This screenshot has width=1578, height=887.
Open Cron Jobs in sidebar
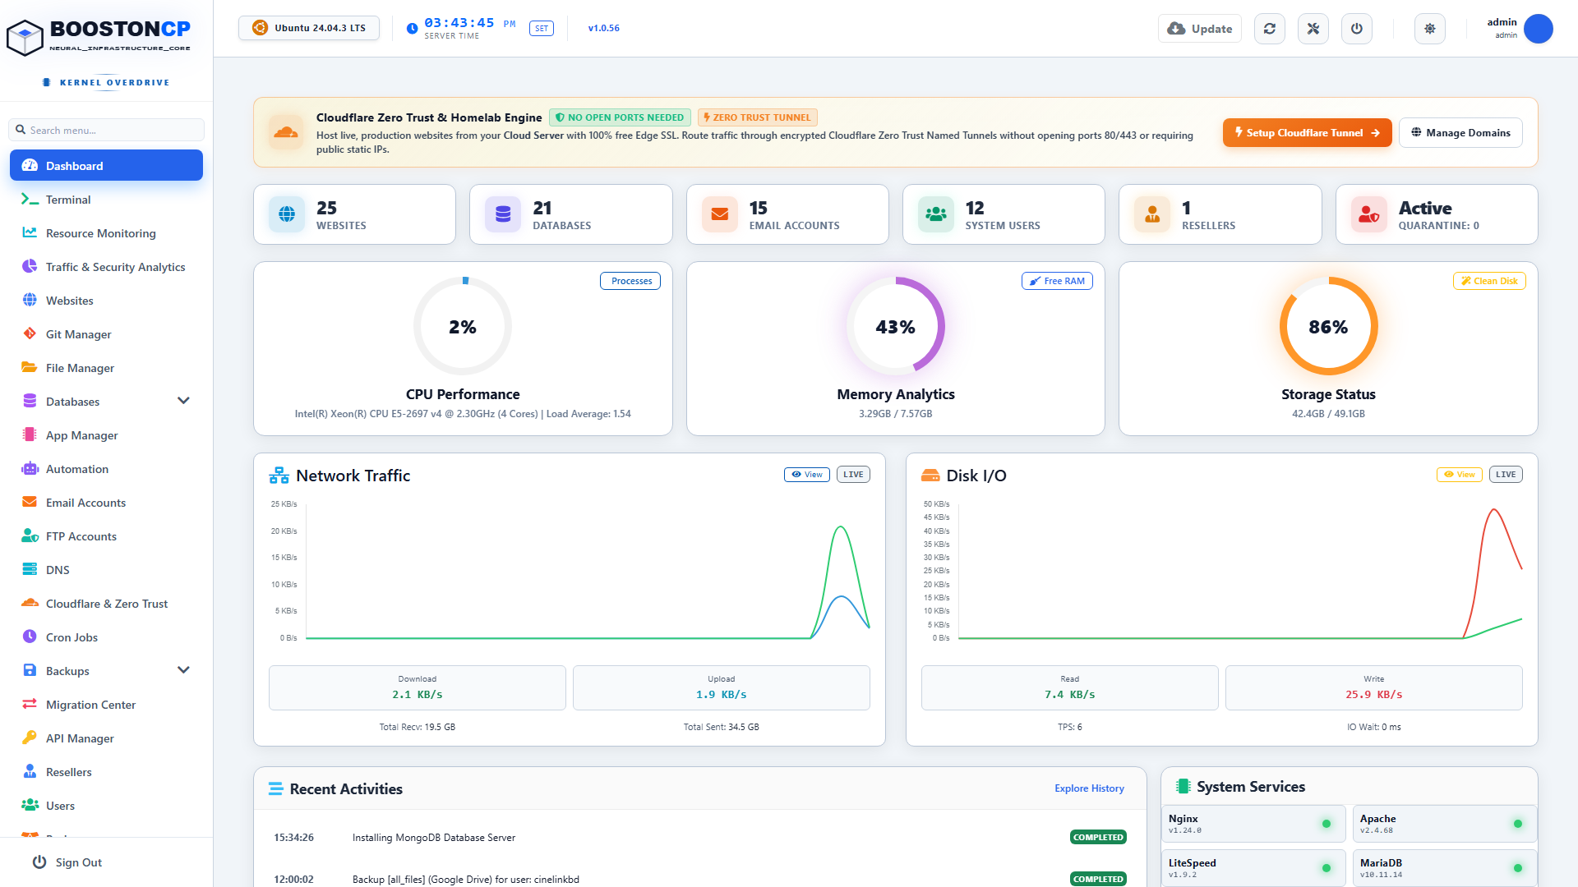click(106, 637)
